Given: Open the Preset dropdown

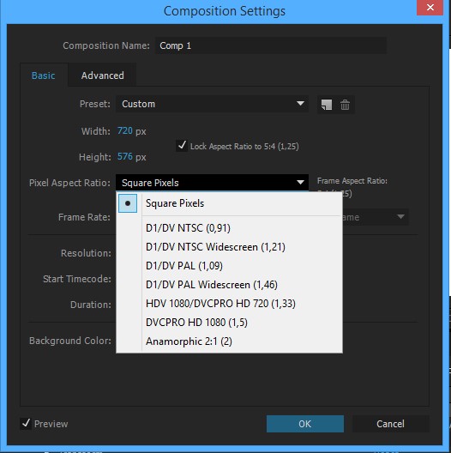Looking at the screenshot, I should pyautogui.click(x=212, y=104).
